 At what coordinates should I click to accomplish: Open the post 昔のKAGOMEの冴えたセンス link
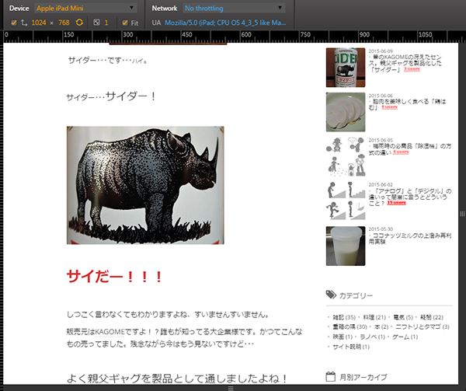[405, 63]
